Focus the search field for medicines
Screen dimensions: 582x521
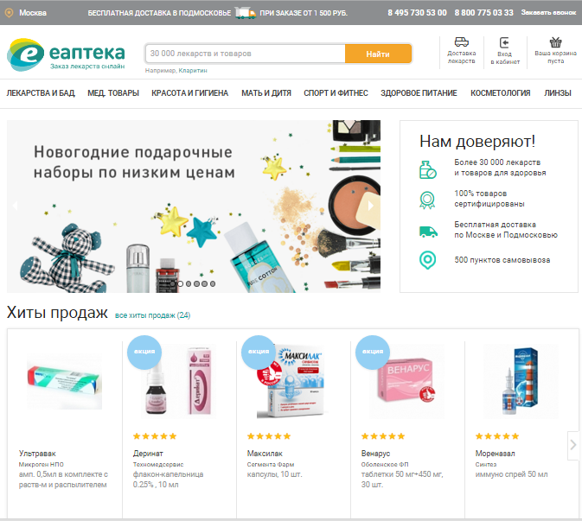246,54
